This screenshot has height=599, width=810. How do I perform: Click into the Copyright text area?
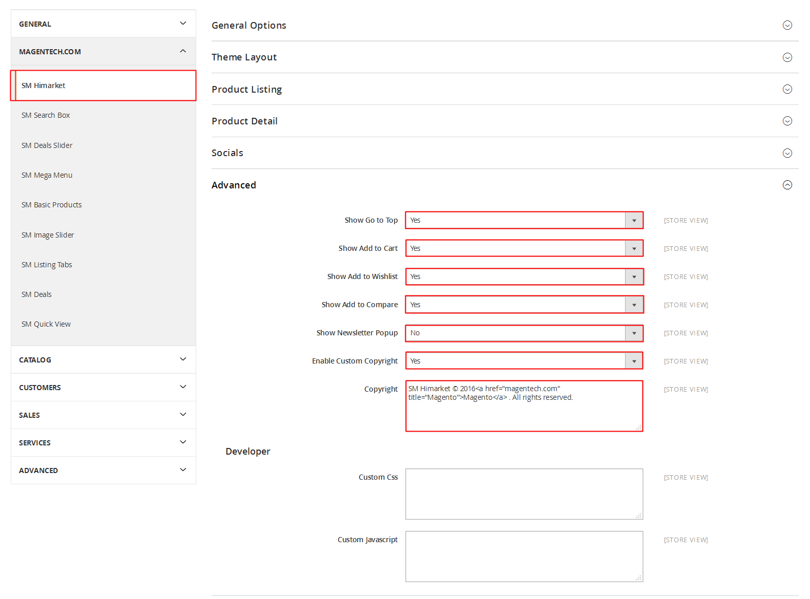[524, 406]
